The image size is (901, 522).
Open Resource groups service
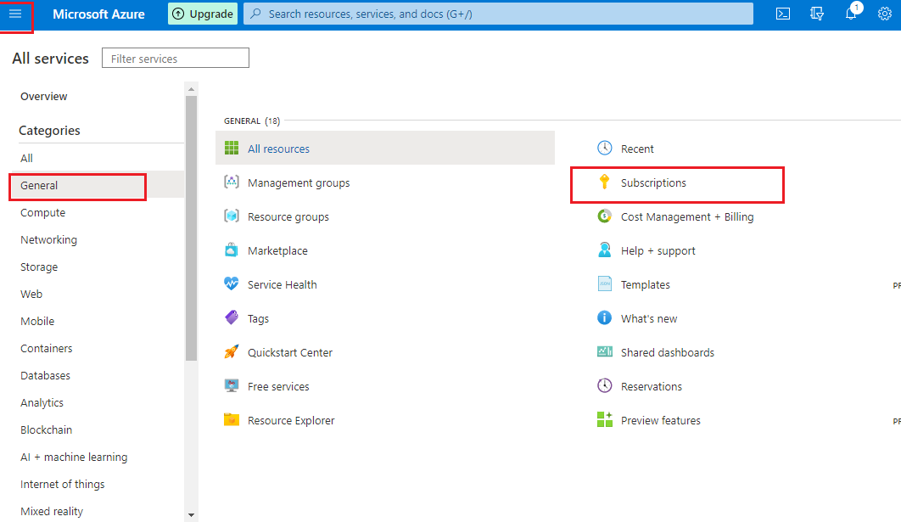[x=288, y=216]
